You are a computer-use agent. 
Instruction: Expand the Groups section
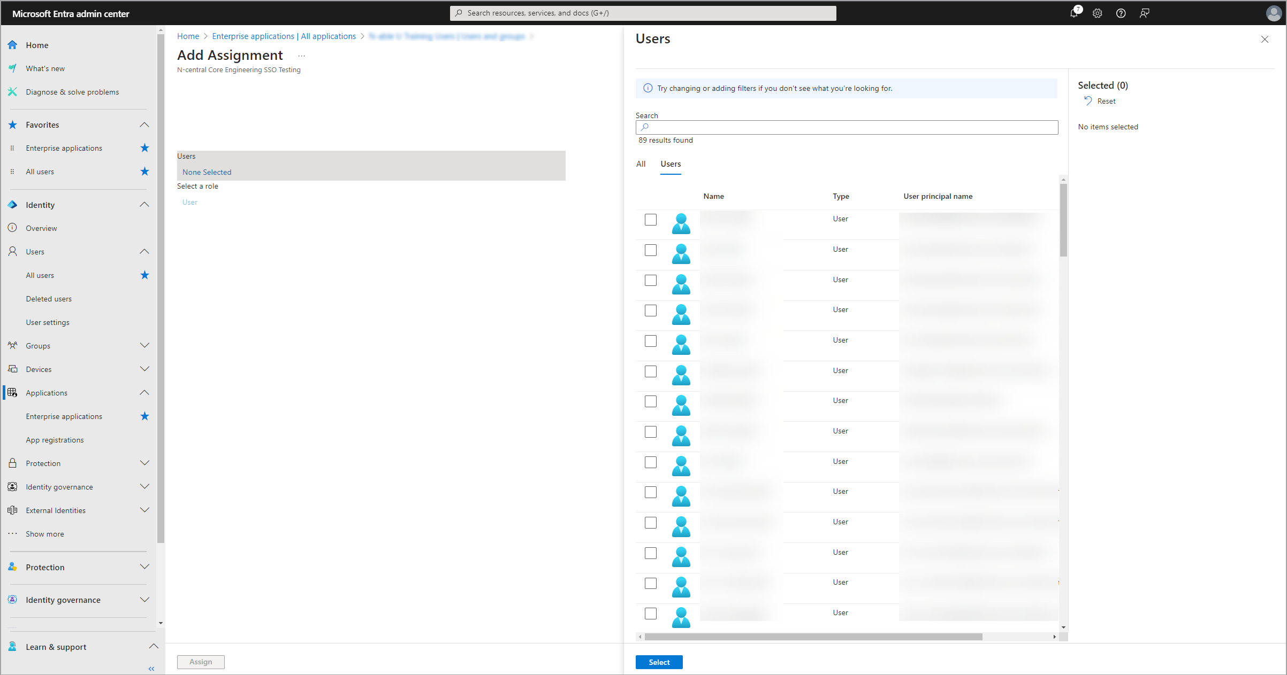pyautogui.click(x=144, y=346)
